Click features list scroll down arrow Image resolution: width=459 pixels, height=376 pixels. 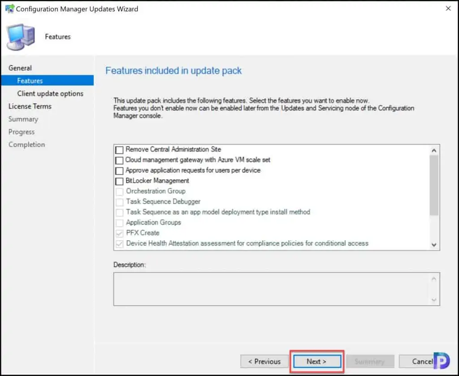coord(434,245)
